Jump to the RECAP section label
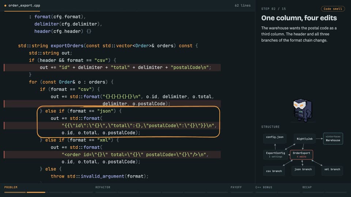Viewport: 351px width, 197px height. pos(307,187)
